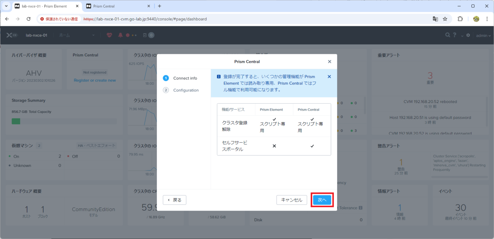494x239 pixels.
Task: Open the help question mark icon
Action: pos(455,35)
